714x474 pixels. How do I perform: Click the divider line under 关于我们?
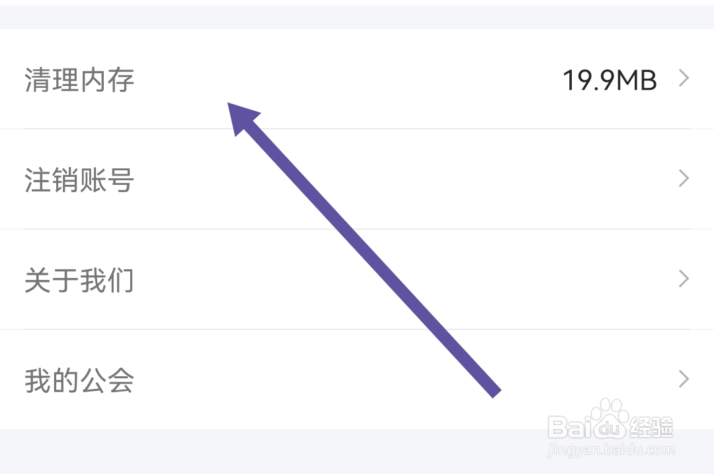click(x=357, y=329)
